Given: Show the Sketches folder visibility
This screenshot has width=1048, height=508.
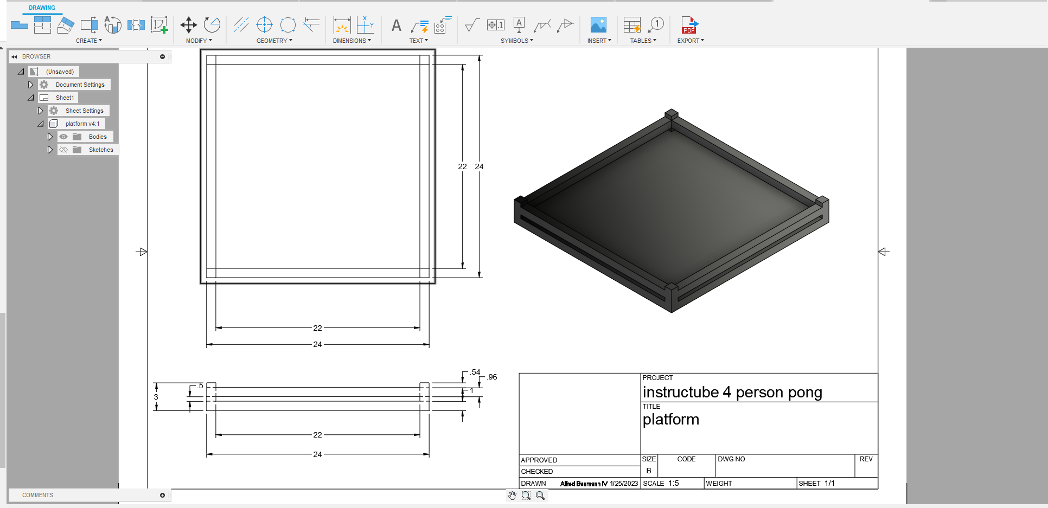Looking at the screenshot, I should point(63,150).
